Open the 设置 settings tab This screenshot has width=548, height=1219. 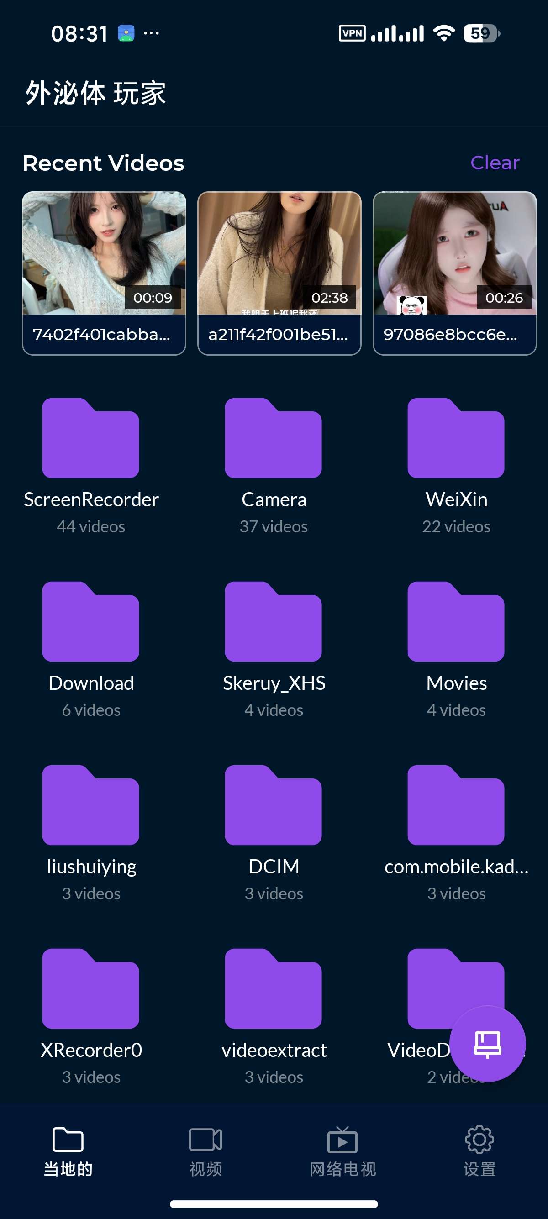pos(479,1151)
